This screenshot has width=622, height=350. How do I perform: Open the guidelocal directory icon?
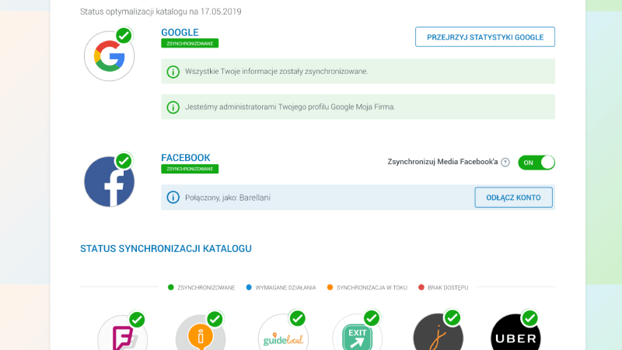[x=283, y=333]
